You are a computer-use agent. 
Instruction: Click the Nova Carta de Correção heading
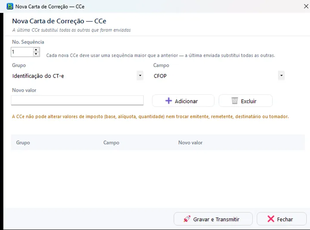click(x=59, y=21)
